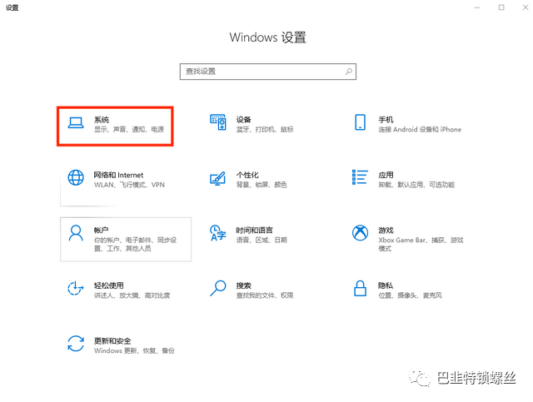Focus the 查找设置 search field
Screen dimensions: 533x402
268,72
